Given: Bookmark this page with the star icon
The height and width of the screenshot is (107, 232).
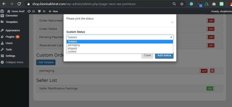Looking at the screenshot, I should point(182,4).
